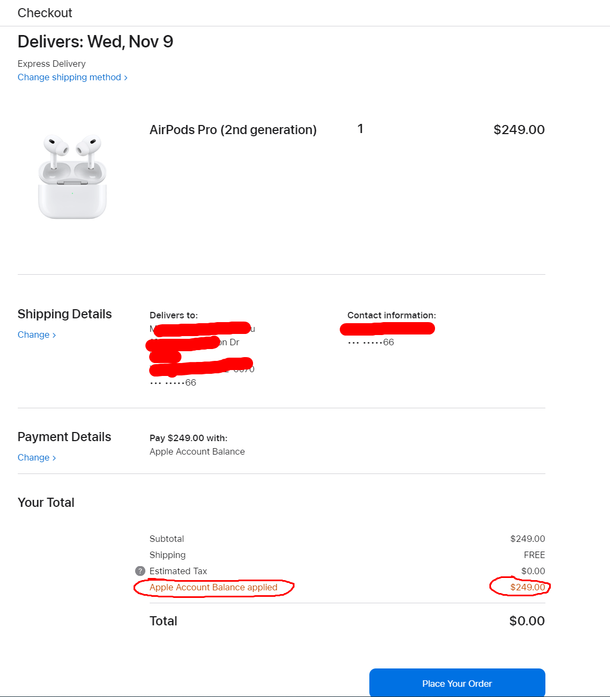Select the AirPods Pro (2nd generation) title
The width and height of the screenshot is (610, 697).
pos(233,130)
